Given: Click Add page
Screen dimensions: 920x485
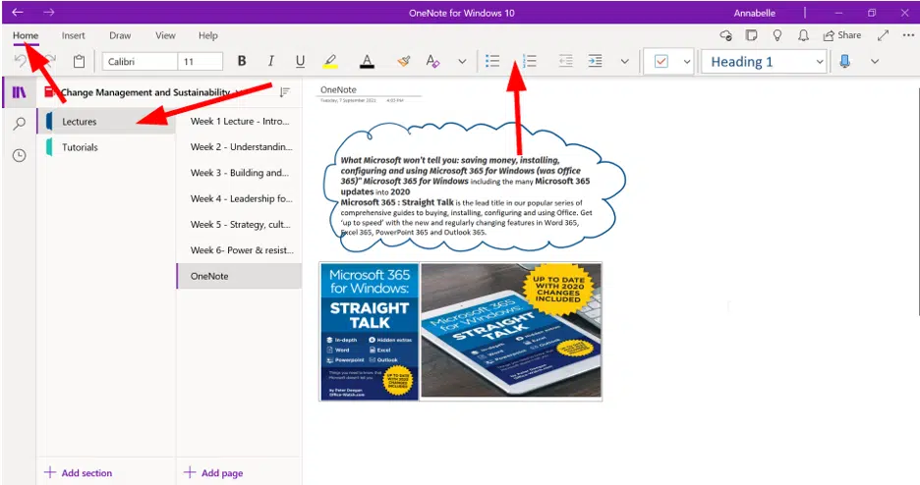Looking at the screenshot, I should tap(213, 472).
